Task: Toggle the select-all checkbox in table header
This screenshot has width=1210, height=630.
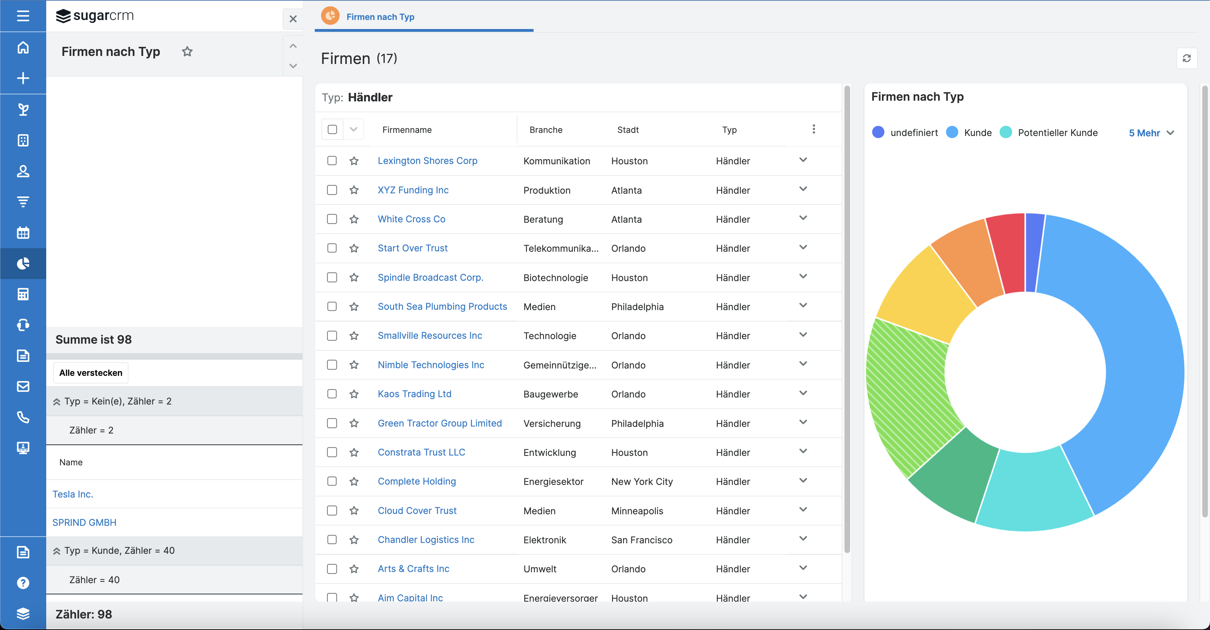Action: [332, 129]
